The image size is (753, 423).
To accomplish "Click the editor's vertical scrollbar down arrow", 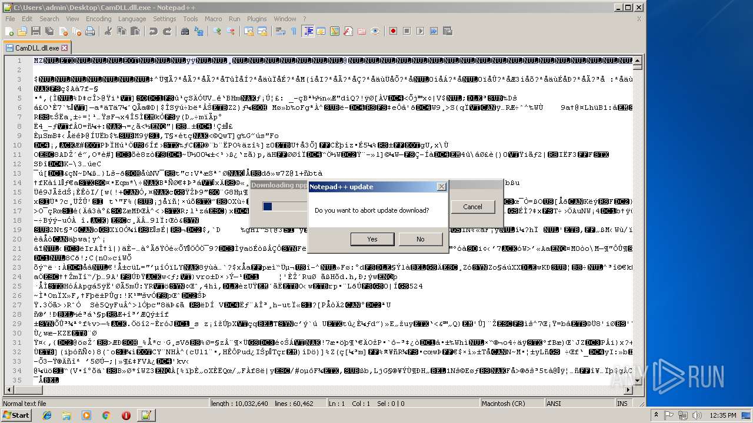I will coord(639,381).
